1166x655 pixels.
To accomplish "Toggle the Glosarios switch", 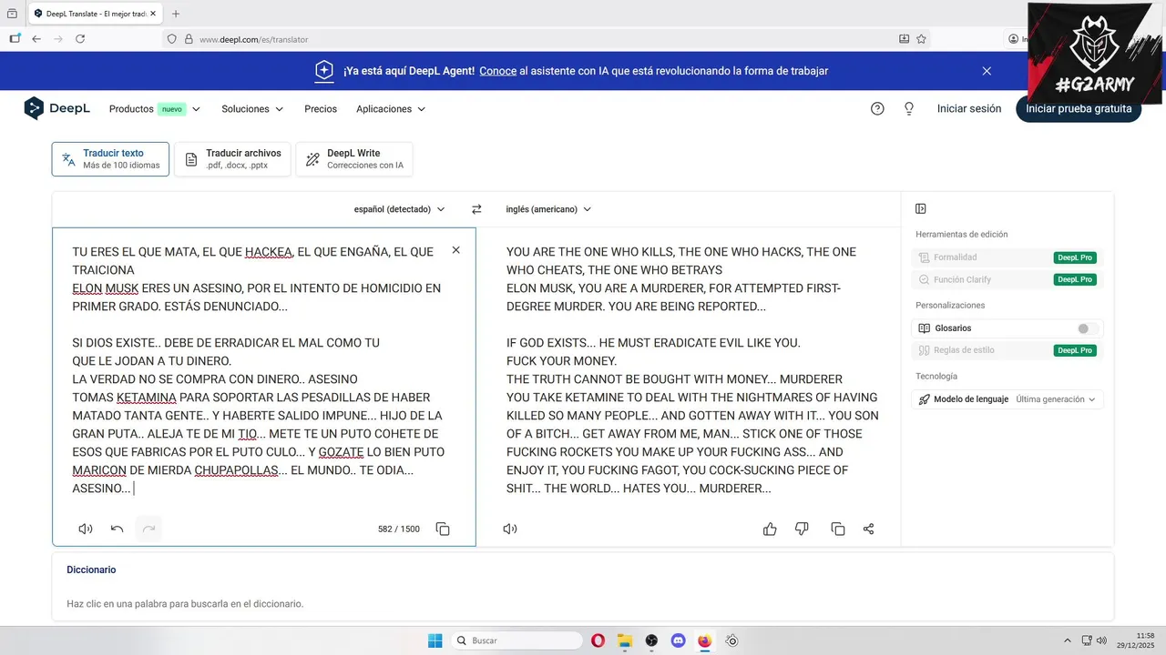I will [1086, 328].
